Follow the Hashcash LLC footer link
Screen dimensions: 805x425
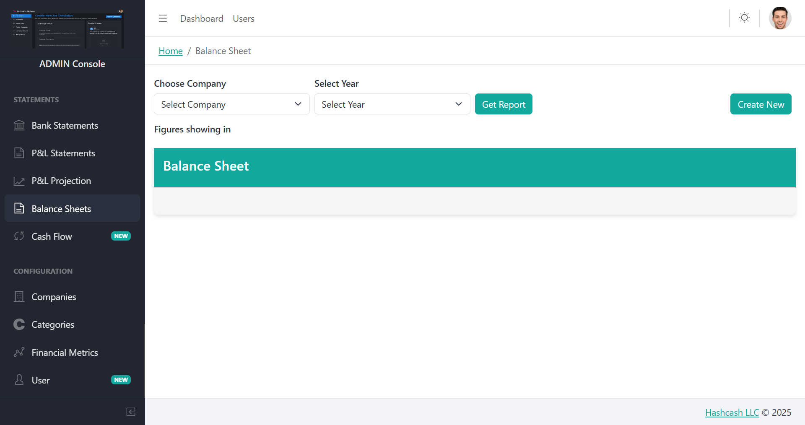[x=732, y=412]
